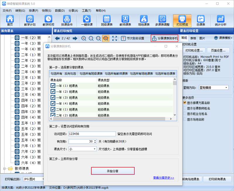Open the 文件(F) menu

click(x=7, y=11)
